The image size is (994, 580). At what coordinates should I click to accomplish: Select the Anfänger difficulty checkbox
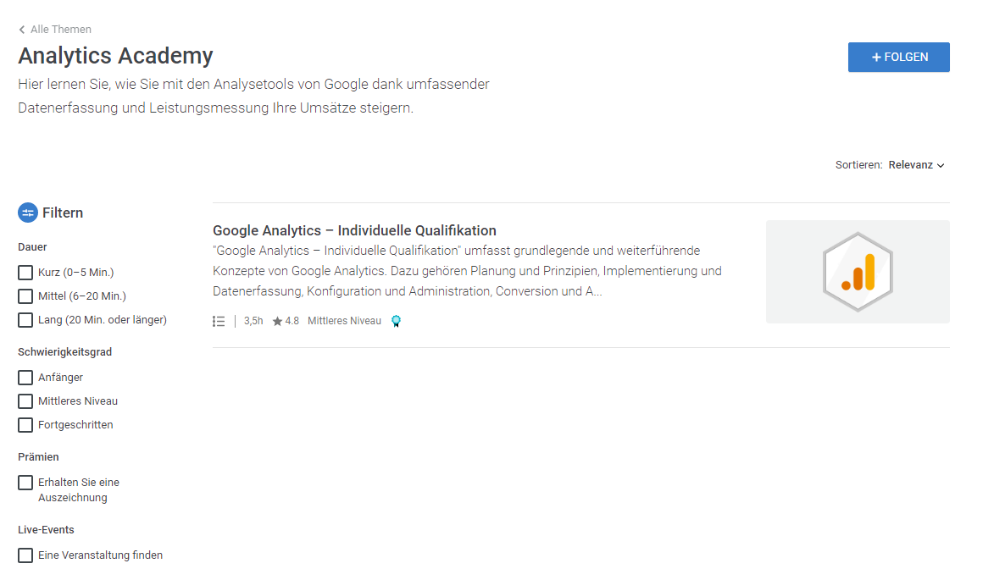click(x=25, y=378)
